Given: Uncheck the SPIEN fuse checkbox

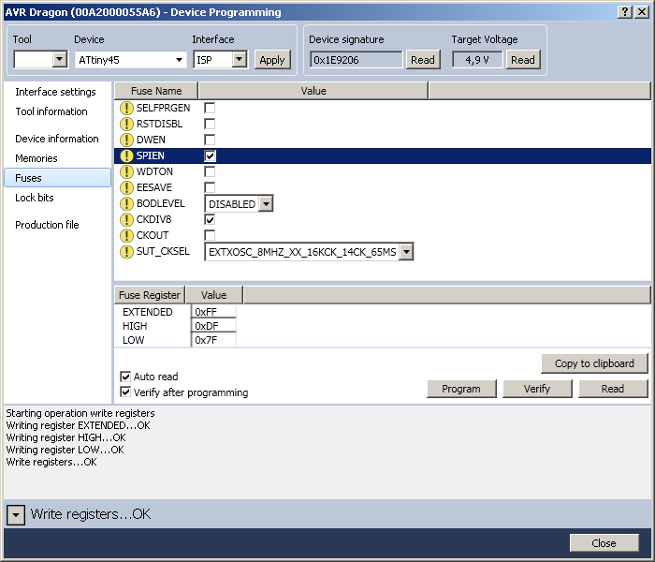Looking at the screenshot, I should pos(210,156).
